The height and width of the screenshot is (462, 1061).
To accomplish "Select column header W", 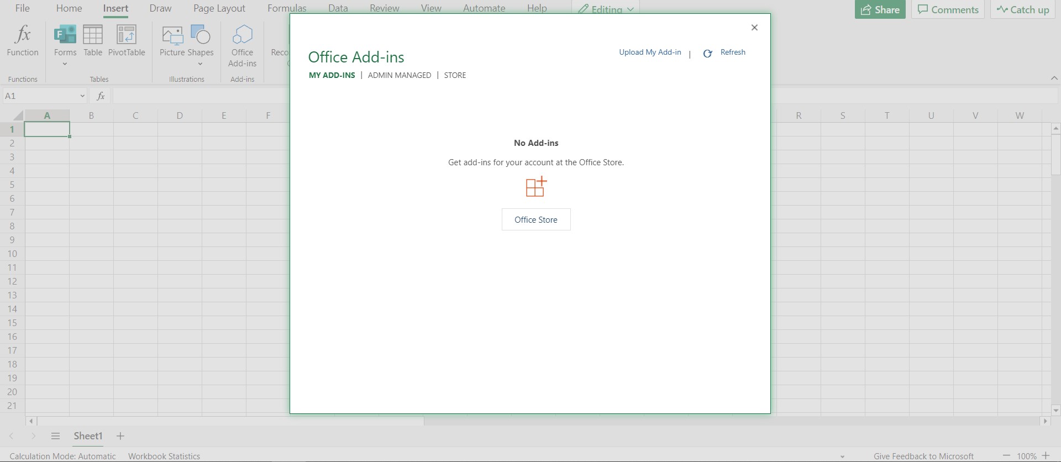I will (1020, 116).
